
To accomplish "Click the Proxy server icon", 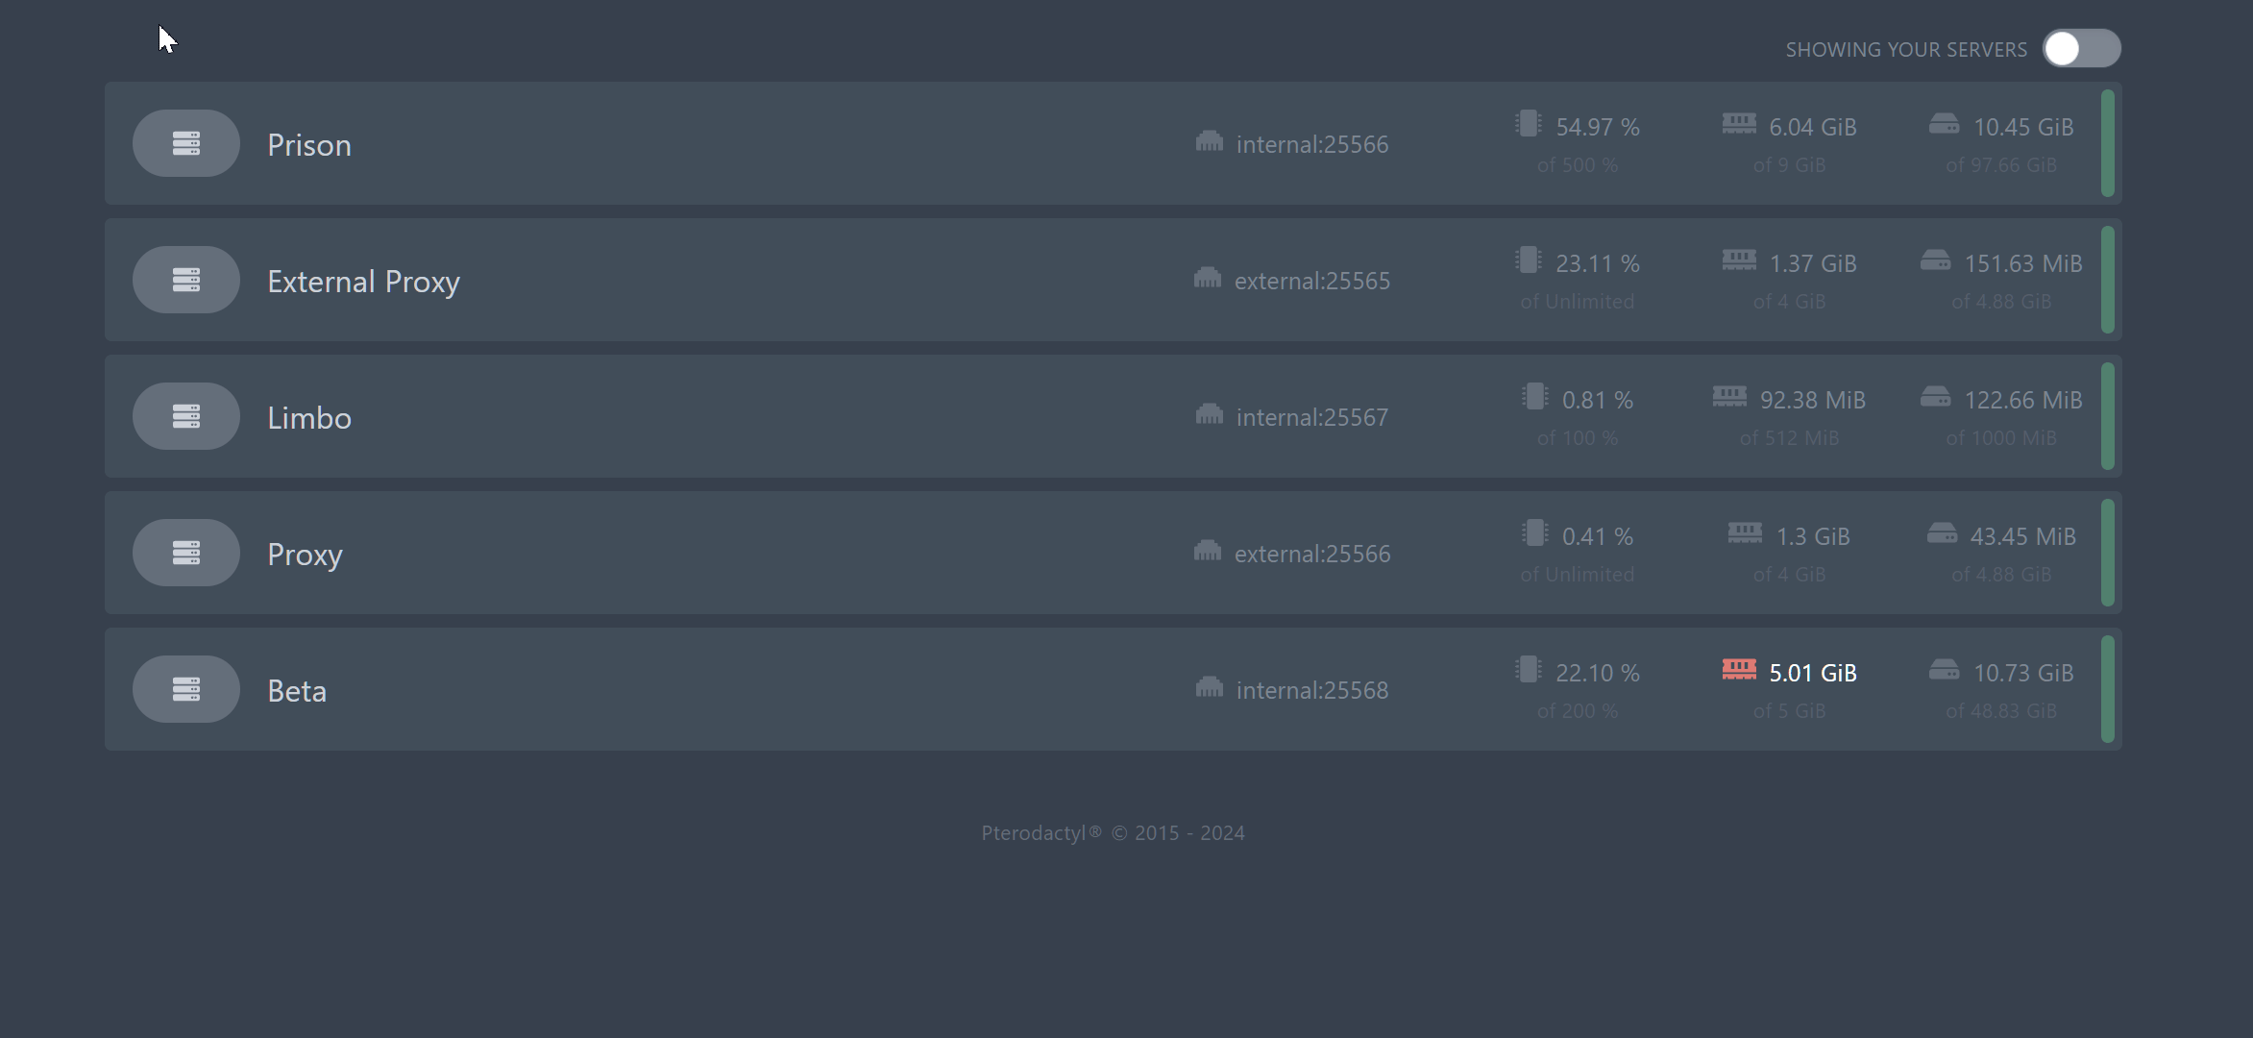I will 185,553.
